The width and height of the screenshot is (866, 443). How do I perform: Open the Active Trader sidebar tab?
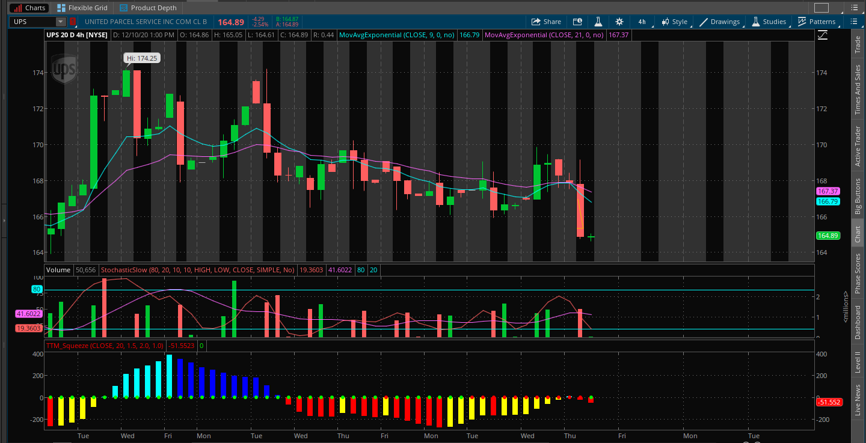point(858,147)
